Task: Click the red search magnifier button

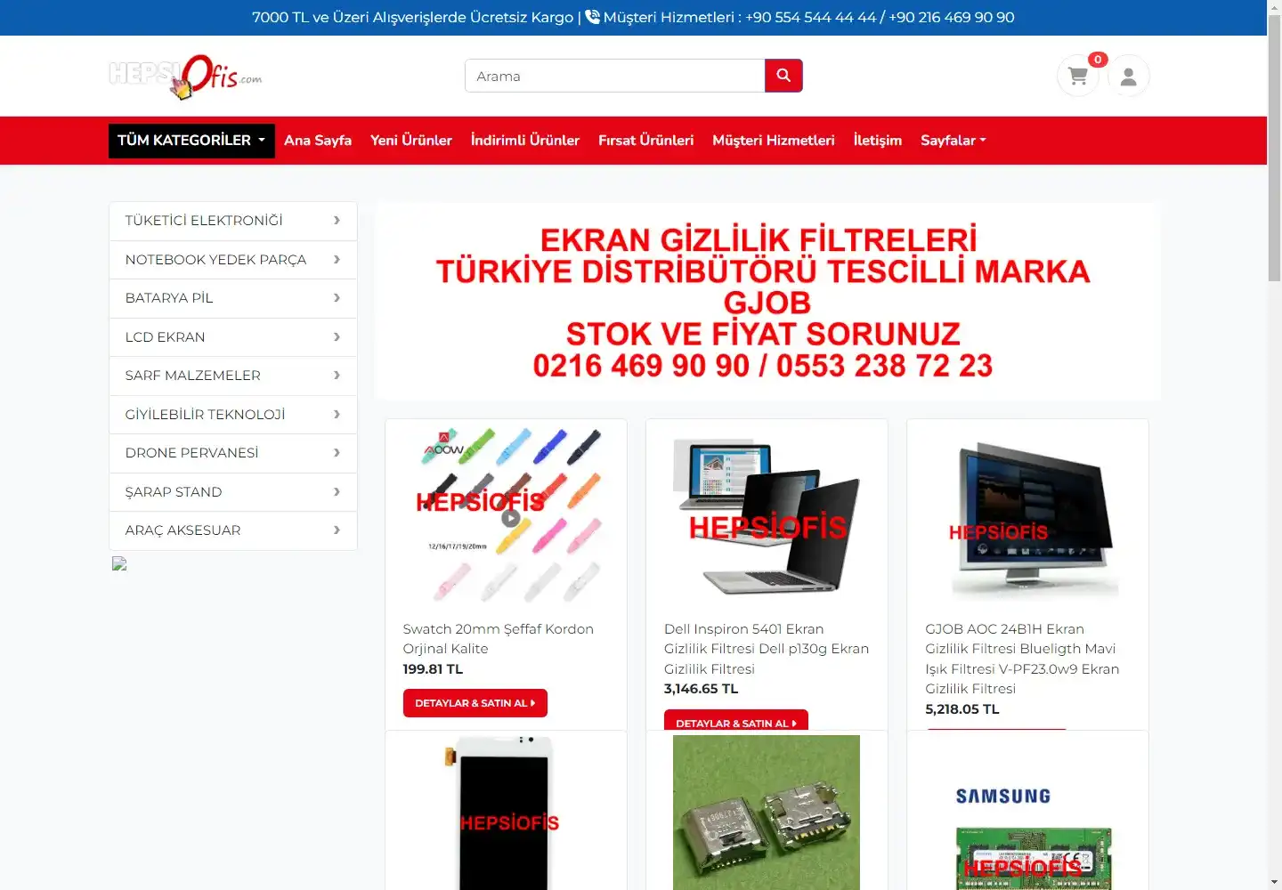Action: [x=783, y=76]
